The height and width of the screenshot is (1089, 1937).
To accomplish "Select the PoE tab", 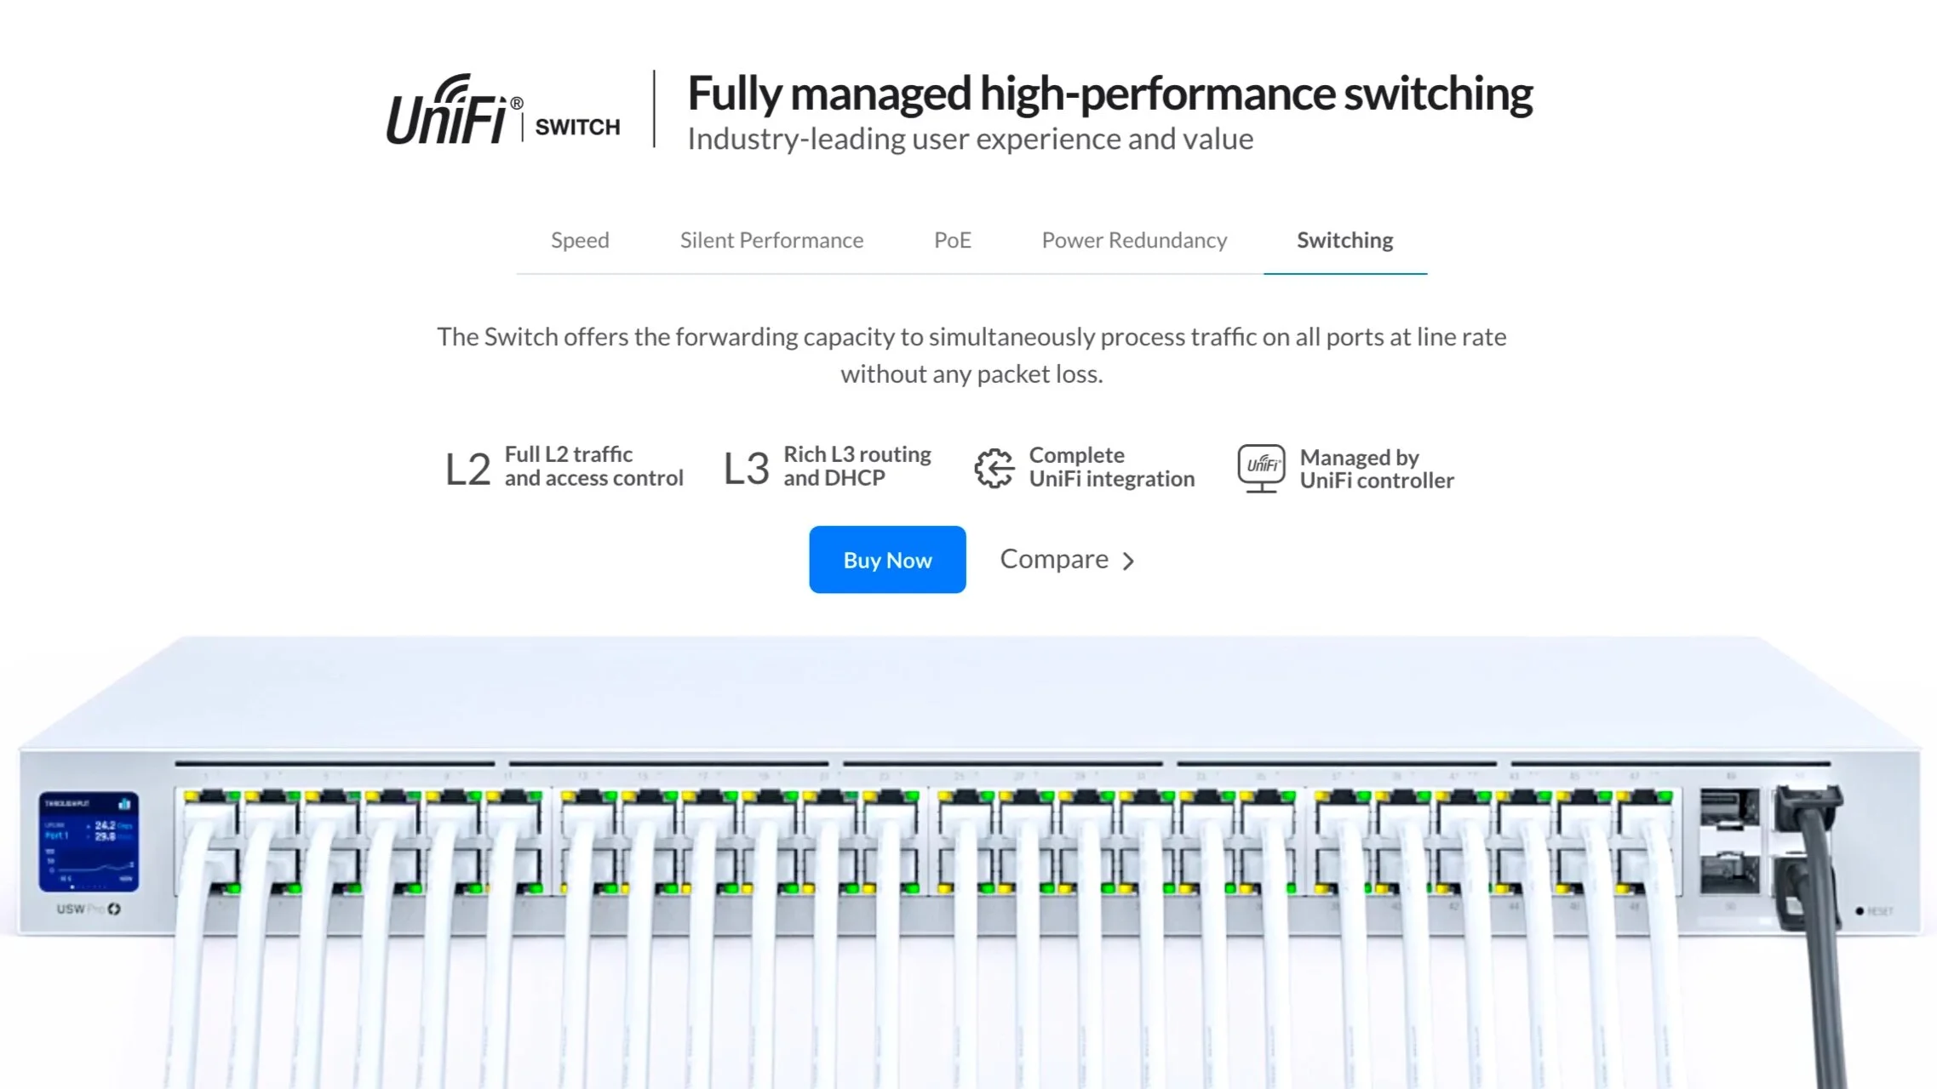I will coord(952,241).
